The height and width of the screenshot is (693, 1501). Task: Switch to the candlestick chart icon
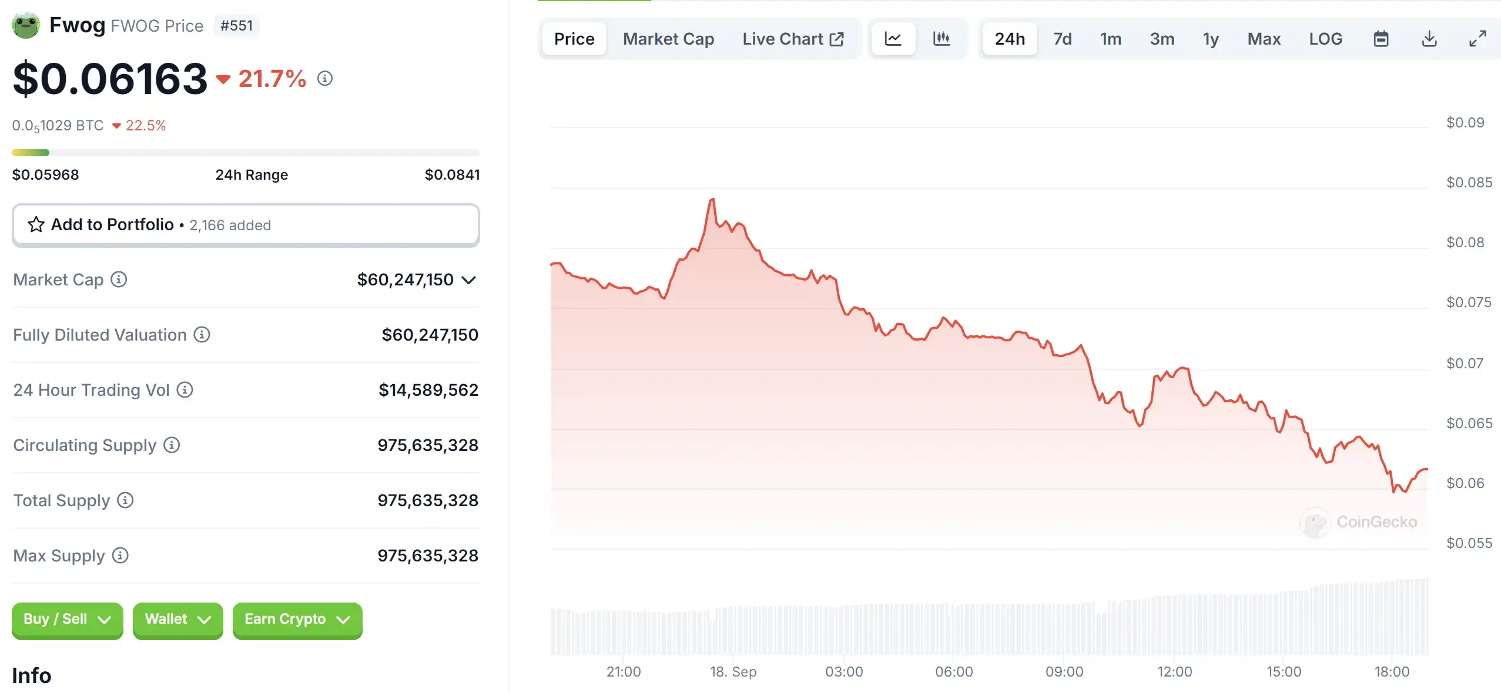click(941, 39)
